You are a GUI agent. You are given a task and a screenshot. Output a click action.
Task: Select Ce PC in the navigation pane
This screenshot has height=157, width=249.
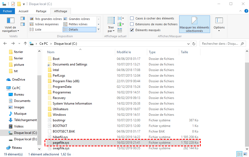click(14, 88)
